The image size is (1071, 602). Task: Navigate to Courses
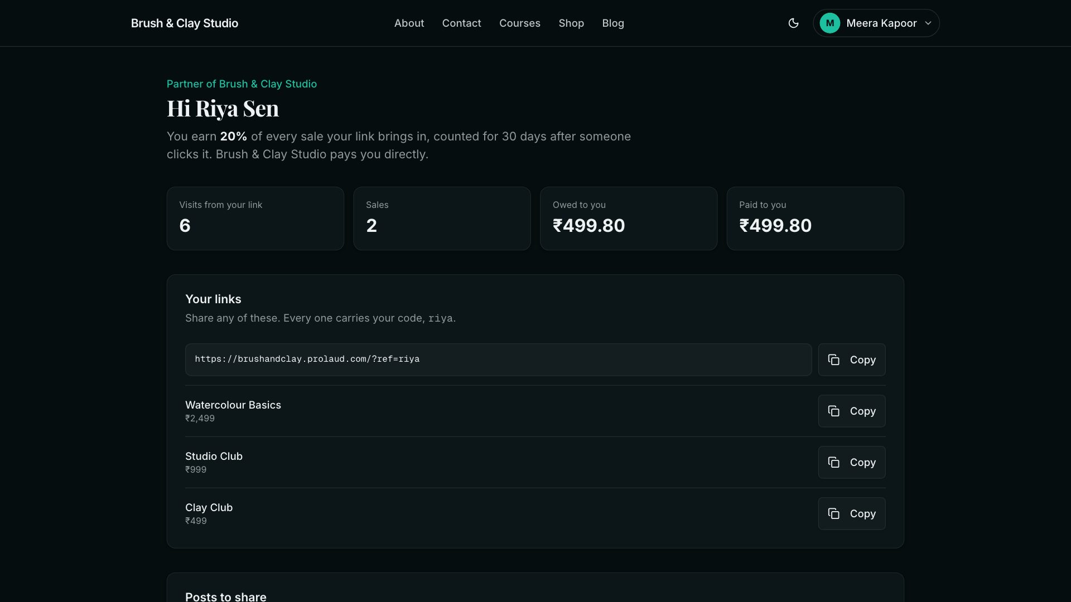pyautogui.click(x=519, y=23)
